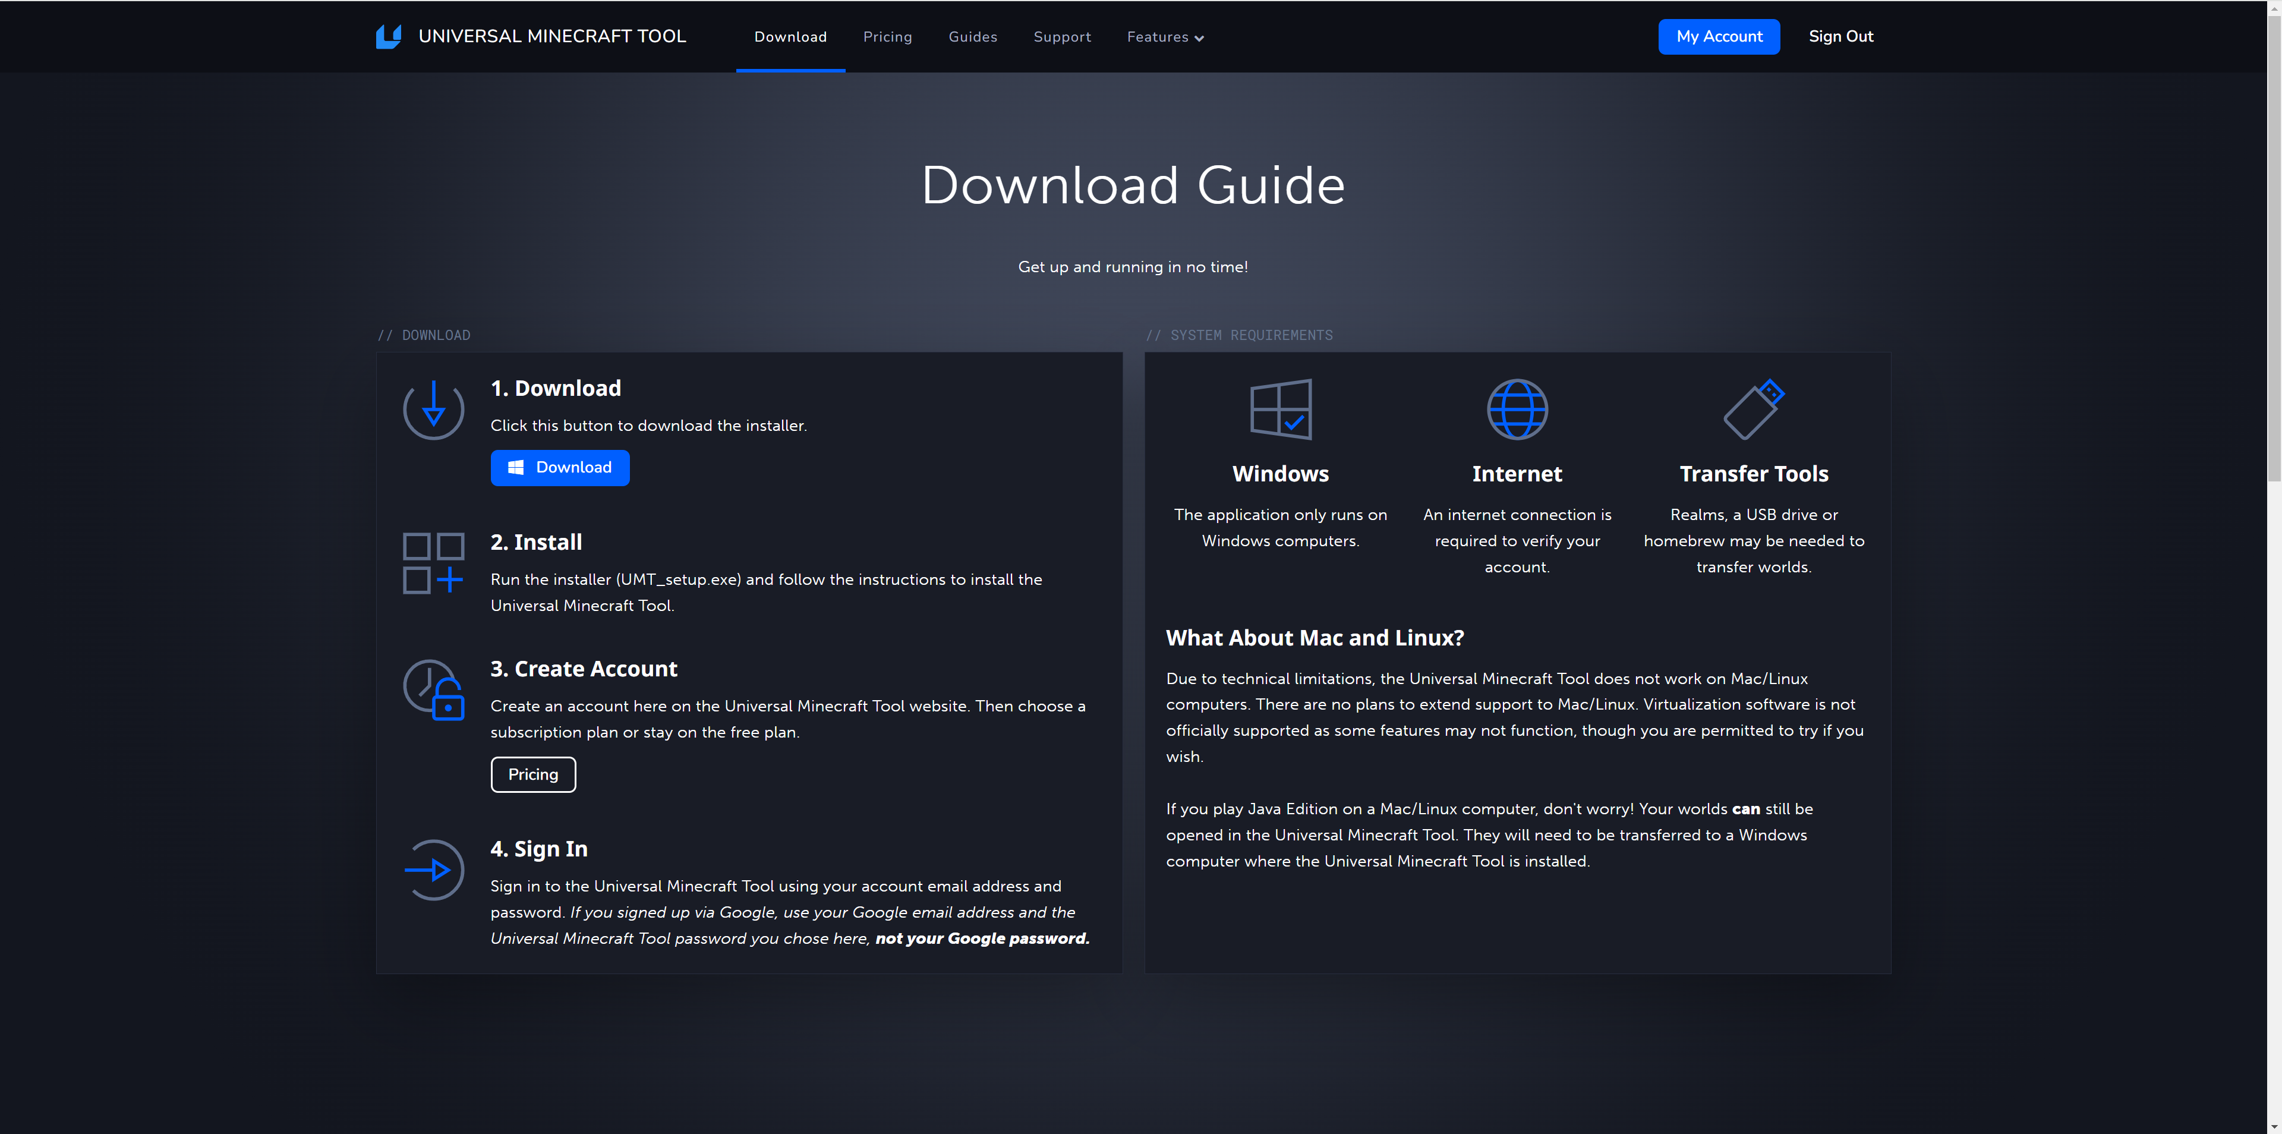Open My Account
Image resolution: width=2282 pixels, height=1134 pixels.
coord(1719,36)
